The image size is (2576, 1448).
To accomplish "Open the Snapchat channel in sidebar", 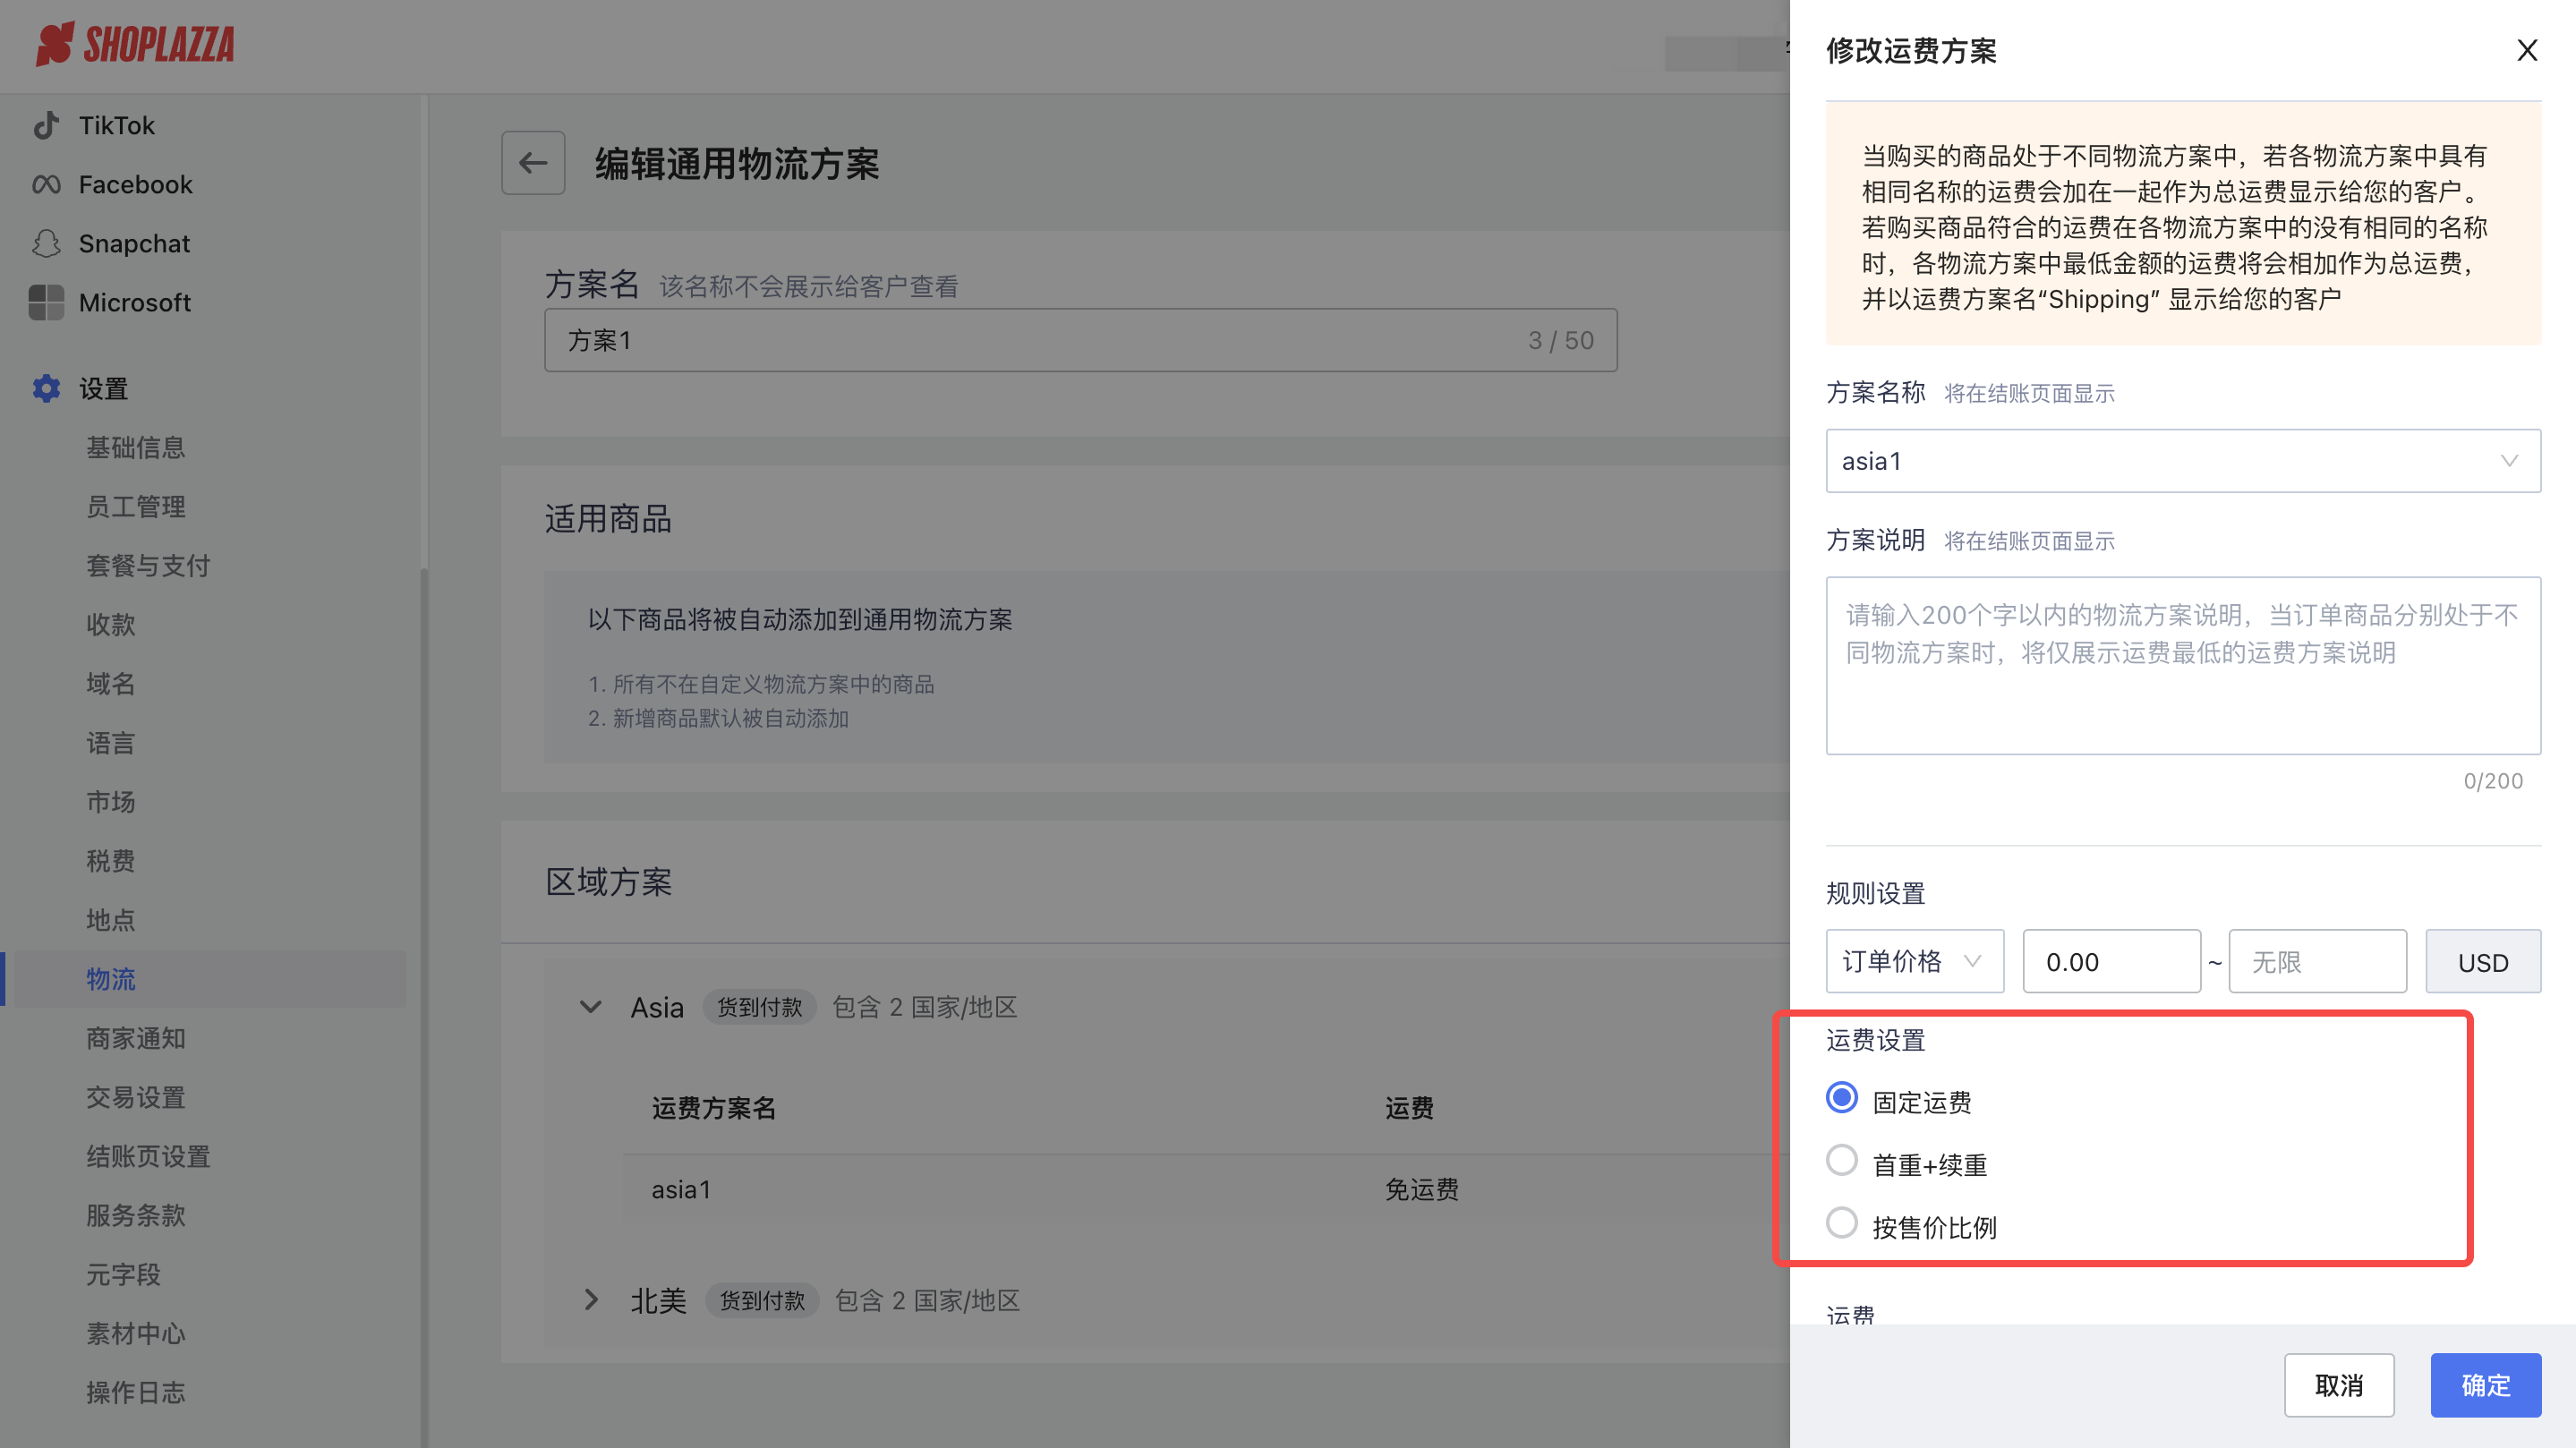I will click(134, 243).
